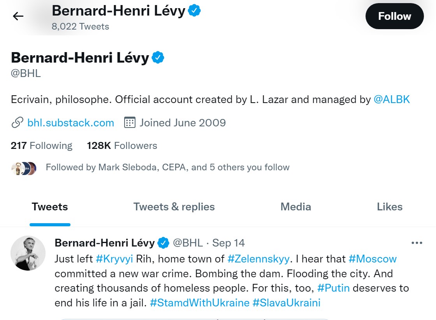Click the verified badge beside the profile name
This screenshot has height=320, width=436.
158,58
